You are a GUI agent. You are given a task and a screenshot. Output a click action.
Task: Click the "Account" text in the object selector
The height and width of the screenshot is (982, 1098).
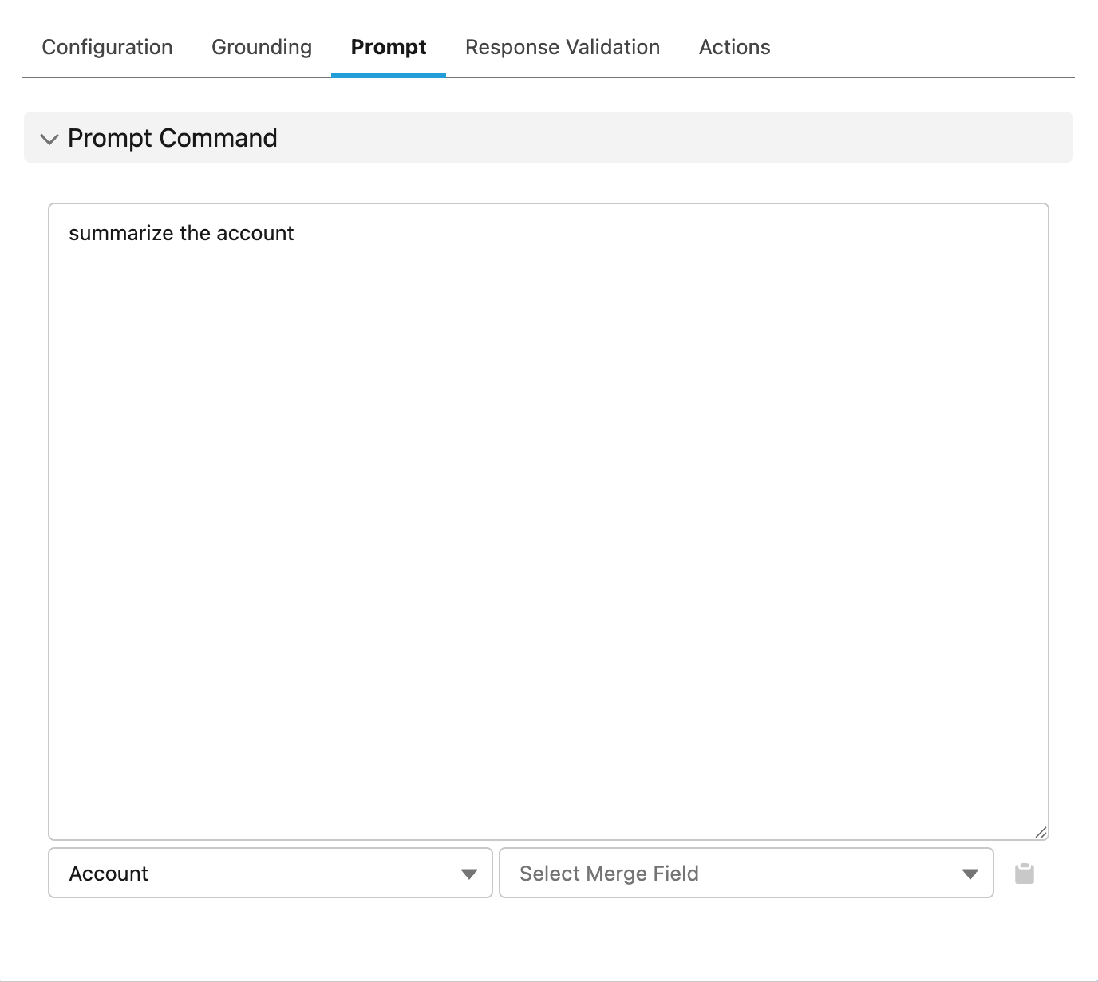[109, 874]
